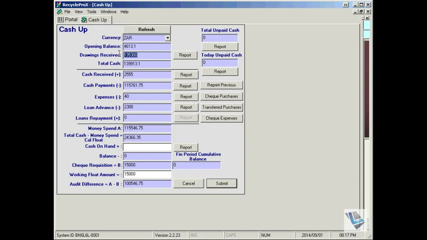The height and width of the screenshot is (240, 427).
Task: Click the Version 2.2.23 status text
Action: 167,235
